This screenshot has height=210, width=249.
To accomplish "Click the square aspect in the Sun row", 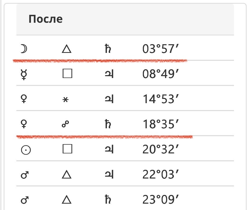I will pos(67,150).
